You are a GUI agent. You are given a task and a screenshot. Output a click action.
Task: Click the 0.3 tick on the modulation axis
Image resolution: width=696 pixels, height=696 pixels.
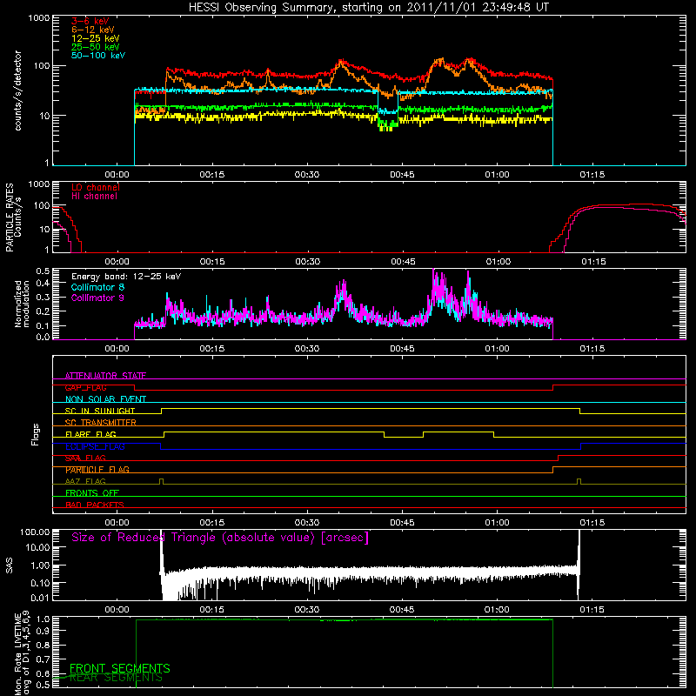point(44,298)
